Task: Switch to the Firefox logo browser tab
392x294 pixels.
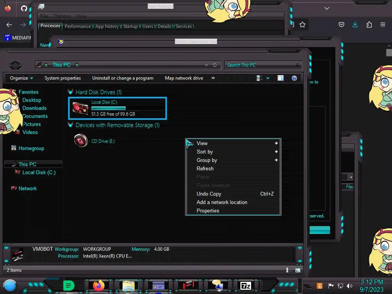Action: [8, 8]
